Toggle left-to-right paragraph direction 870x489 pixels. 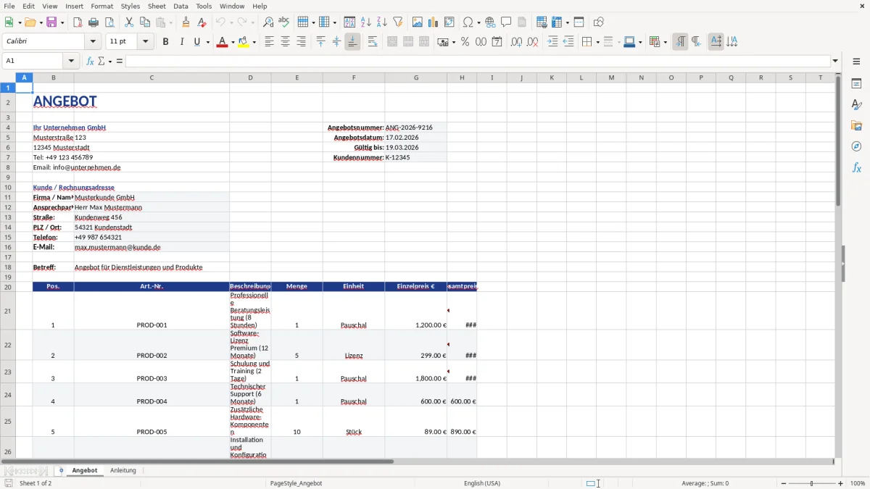[x=680, y=42]
